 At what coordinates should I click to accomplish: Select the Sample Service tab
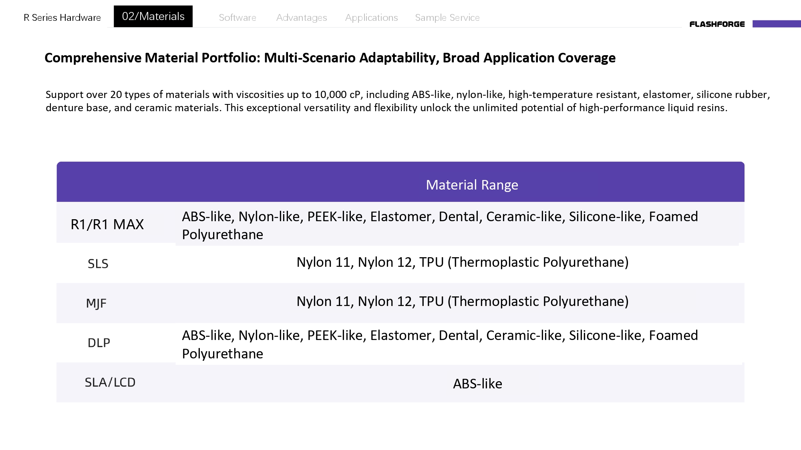(x=447, y=18)
